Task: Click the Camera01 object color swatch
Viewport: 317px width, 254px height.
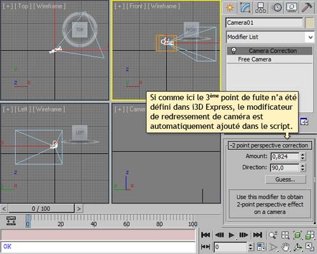Action: pos(309,23)
